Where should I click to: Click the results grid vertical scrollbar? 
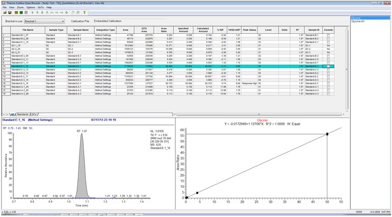pyautogui.click(x=347, y=69)
